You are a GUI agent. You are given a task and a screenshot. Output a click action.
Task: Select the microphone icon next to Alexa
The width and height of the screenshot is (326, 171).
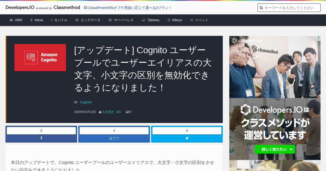tap(32, 20)
